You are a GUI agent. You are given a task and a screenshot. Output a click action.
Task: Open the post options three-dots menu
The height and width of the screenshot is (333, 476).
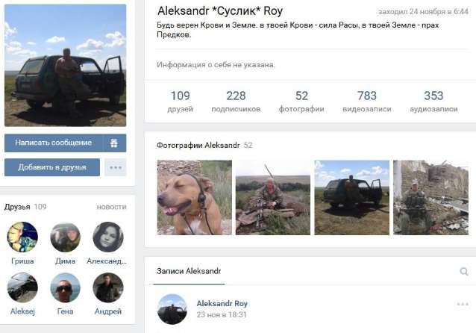click(463, 304)
